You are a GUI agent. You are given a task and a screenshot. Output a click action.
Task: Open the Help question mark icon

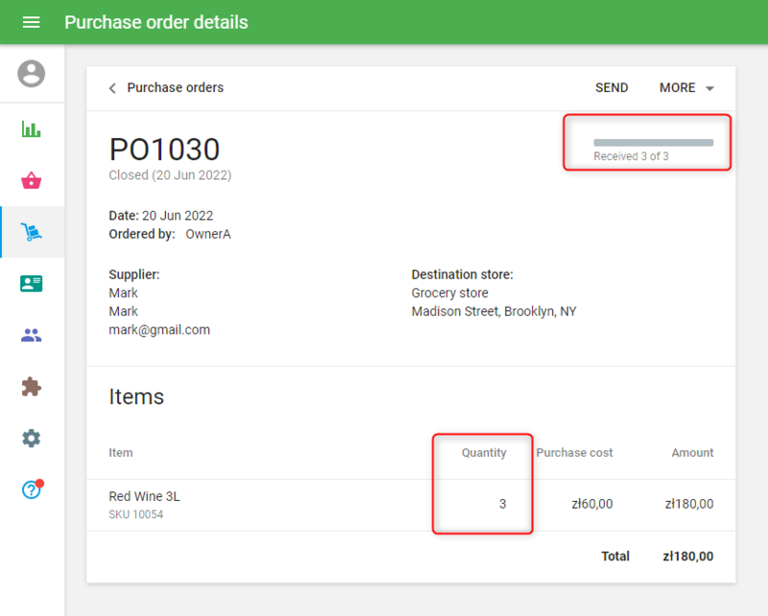tap(31, 489)
